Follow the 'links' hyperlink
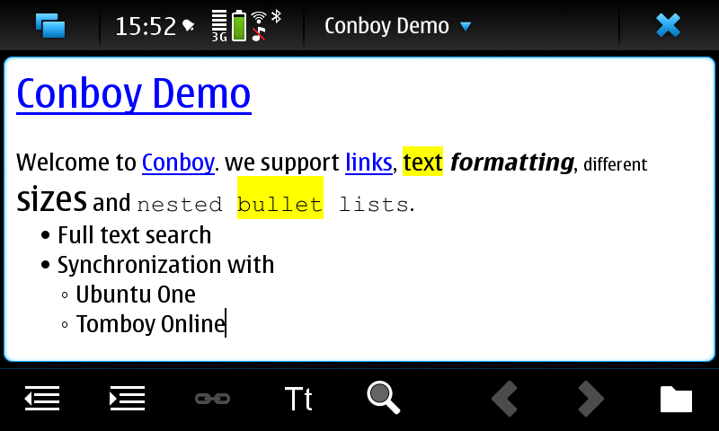The width and height of the screenshot is (719, 431). (368, 163)
